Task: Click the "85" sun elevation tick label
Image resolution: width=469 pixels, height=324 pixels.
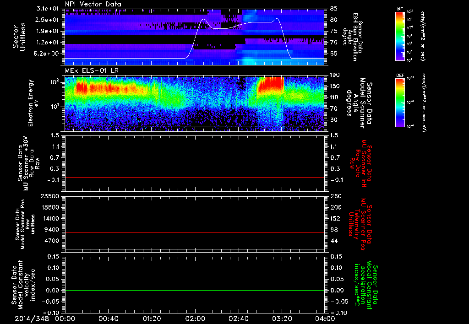Action: tap(334, 8)
